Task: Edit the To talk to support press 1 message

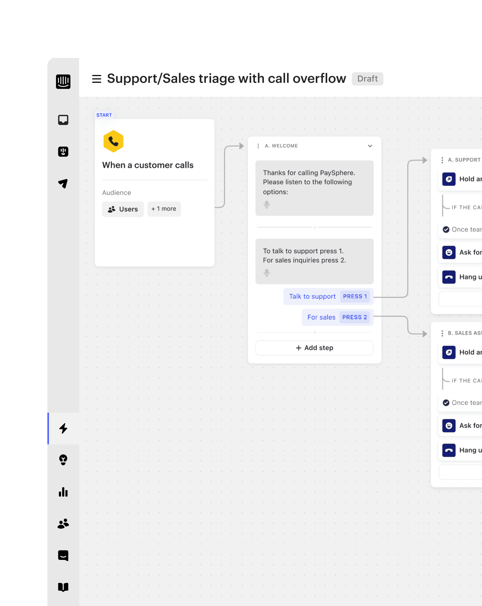Action: pos(314,261)
